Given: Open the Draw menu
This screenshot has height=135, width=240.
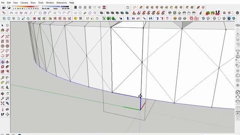Looking at the screenshot, I should coord(33,3).
